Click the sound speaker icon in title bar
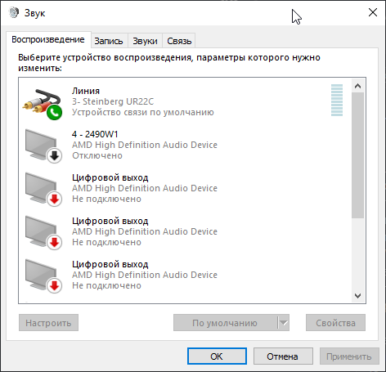Screen dimensions: 386x372 pos(13,12)
